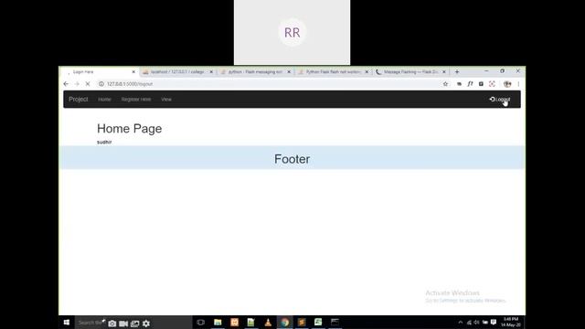Screen dimensions: 585x329
Task: Click the video camera icon in taskbar
Action: (x=123, y=324)
